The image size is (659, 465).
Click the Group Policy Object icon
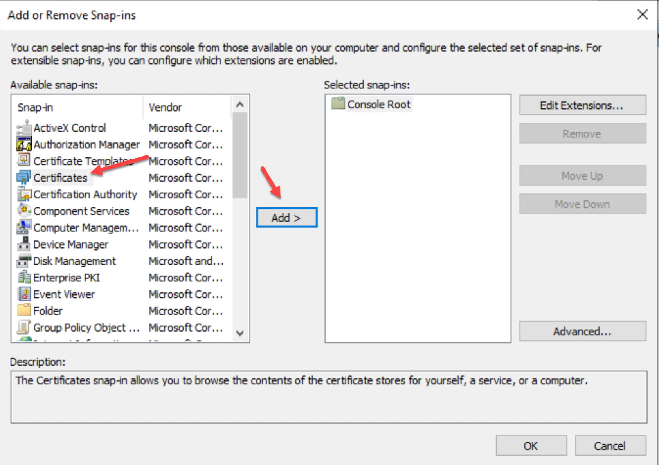(x=24, y=327)
